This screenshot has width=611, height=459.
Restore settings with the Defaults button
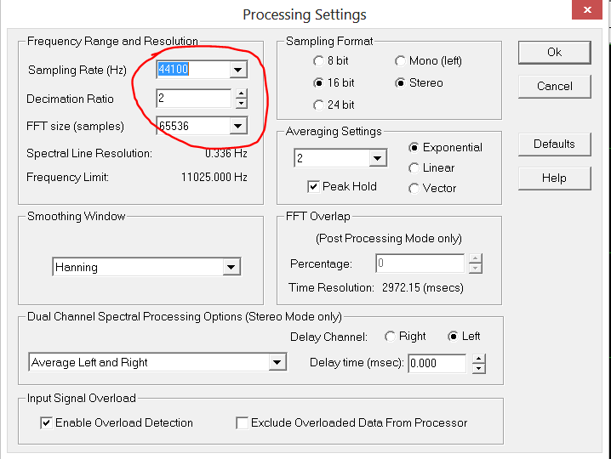click(x=554, y=144)
